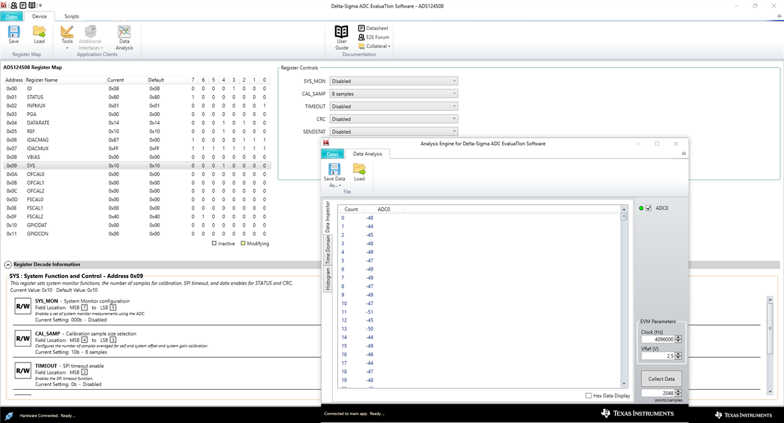
Task: Click the VRef (V) input field
Action: (x=658, y=356)
